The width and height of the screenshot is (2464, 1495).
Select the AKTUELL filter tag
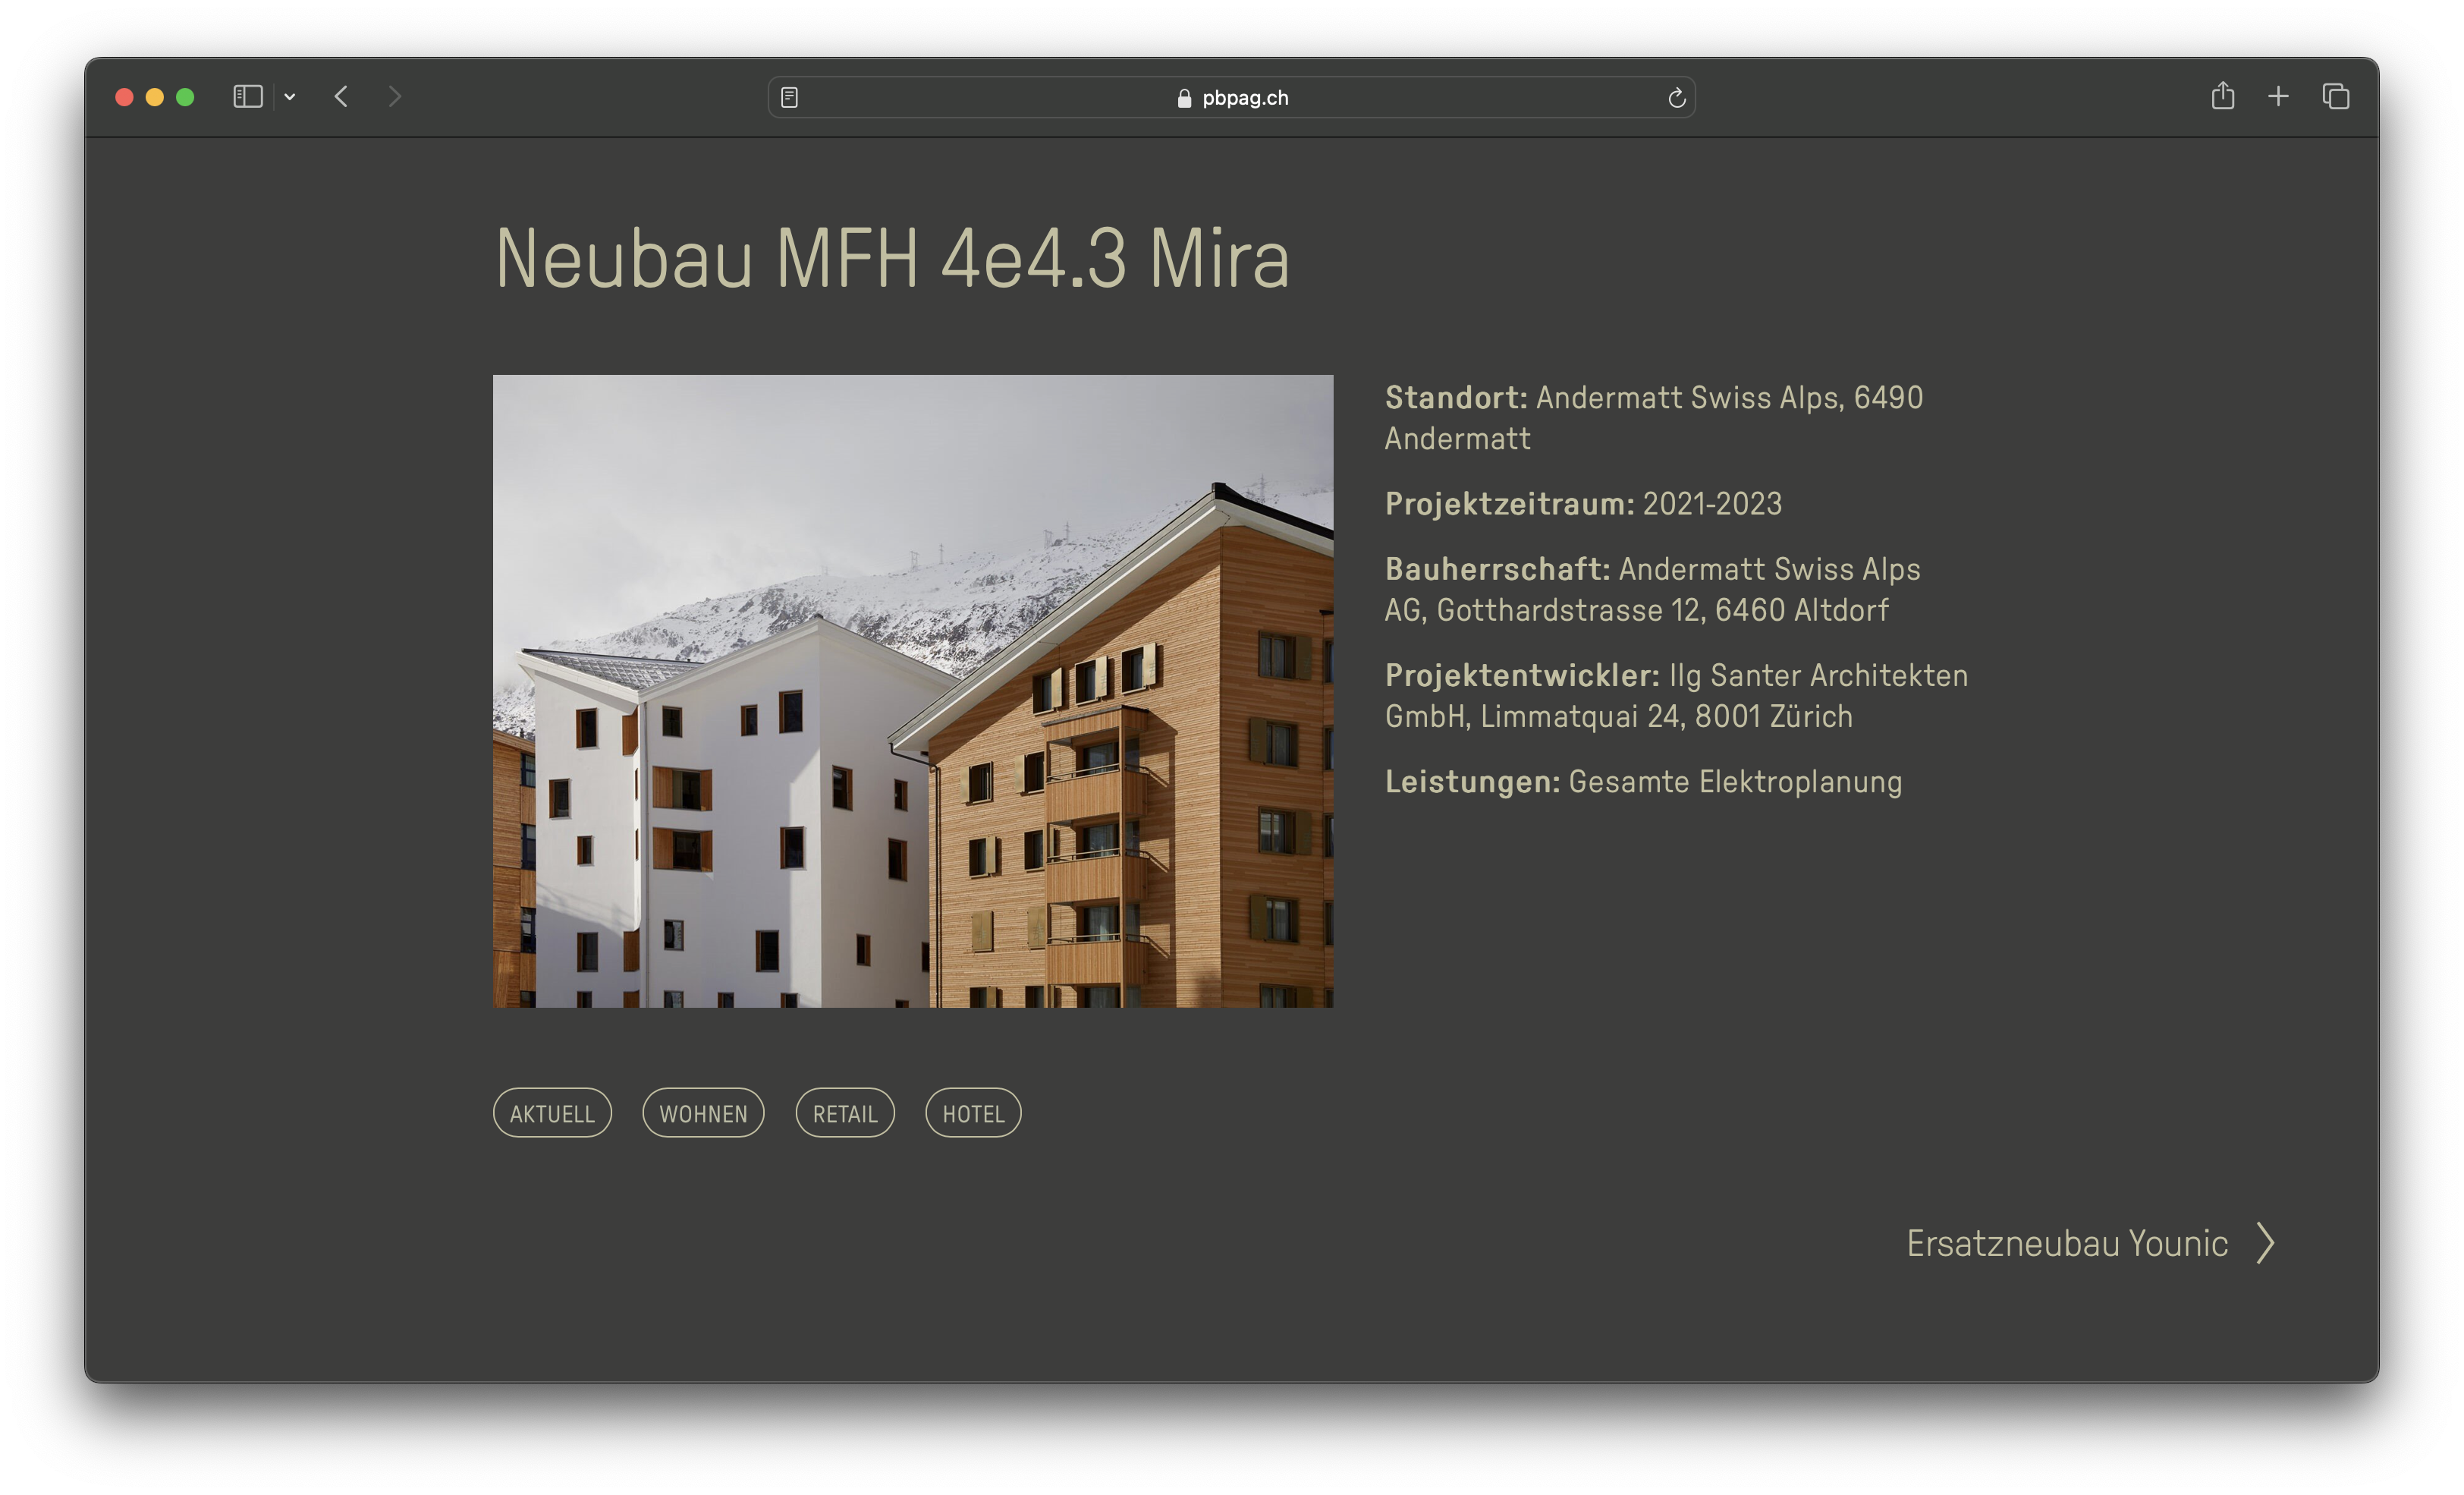click(x=552, y=1114)
